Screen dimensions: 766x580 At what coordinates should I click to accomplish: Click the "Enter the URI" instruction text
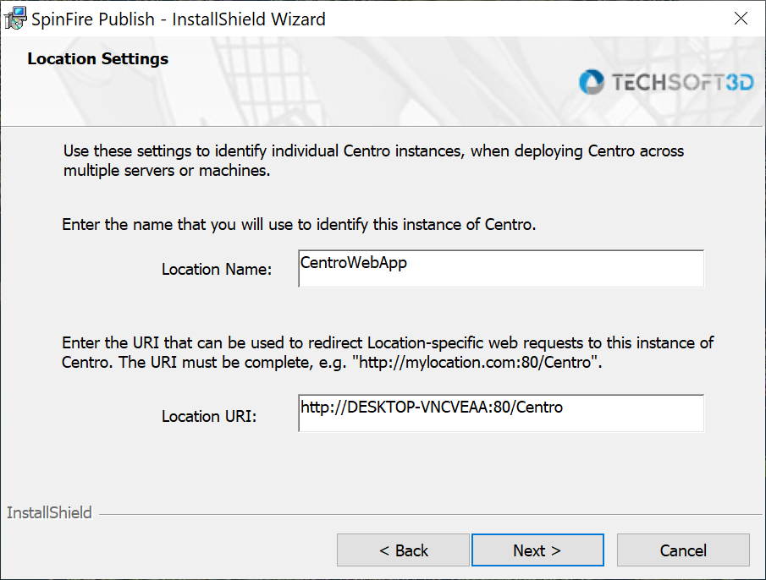[x=388, y=353]
